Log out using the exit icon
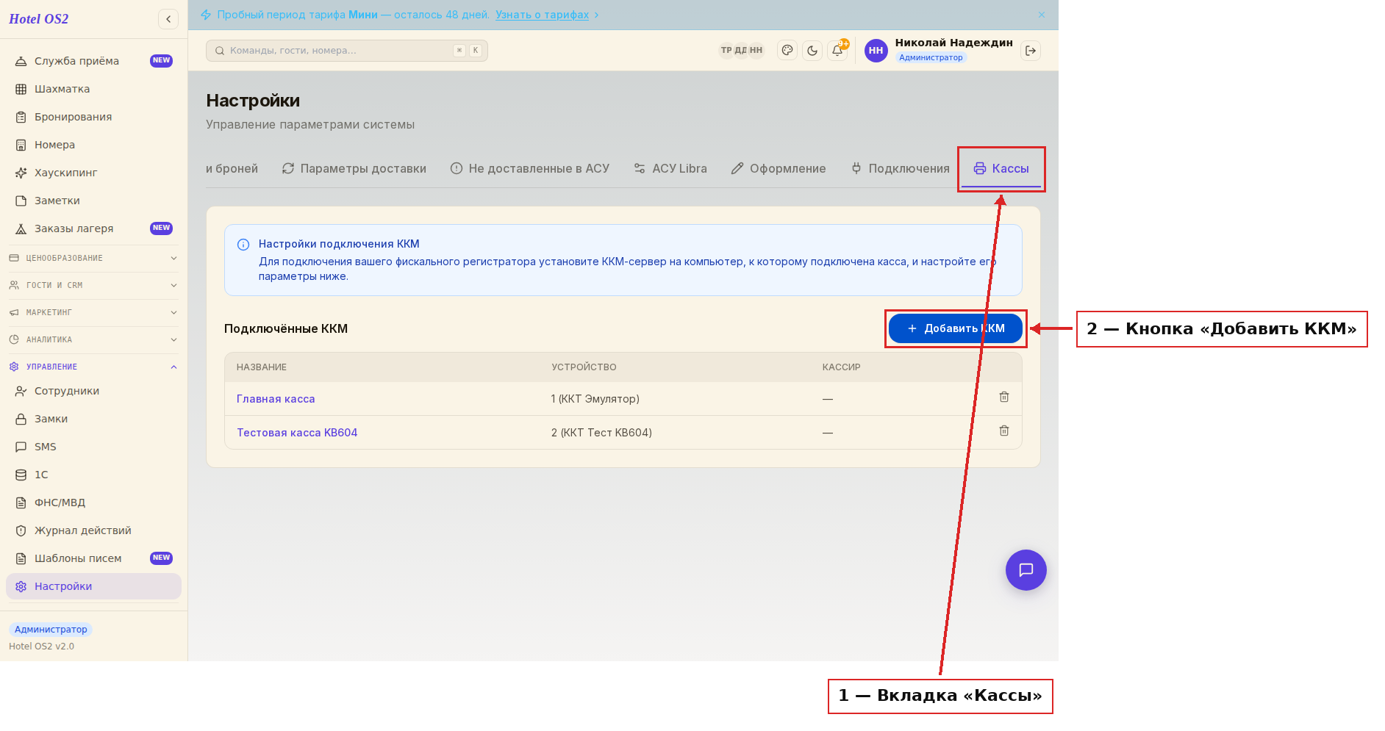 point(1031,51)
